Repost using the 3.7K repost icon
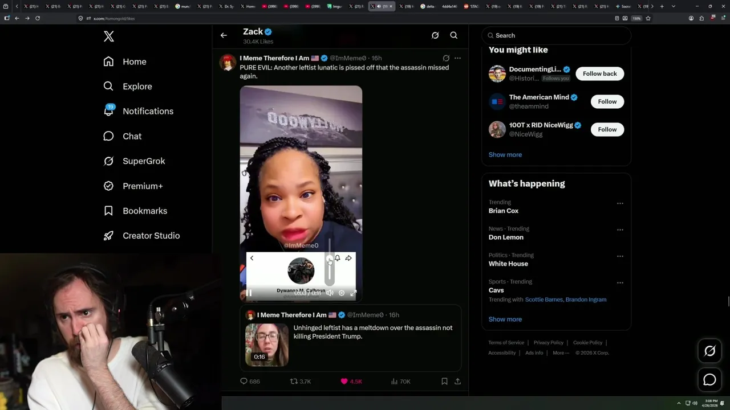Screen dimensions: 730x410 pos(301,382)
